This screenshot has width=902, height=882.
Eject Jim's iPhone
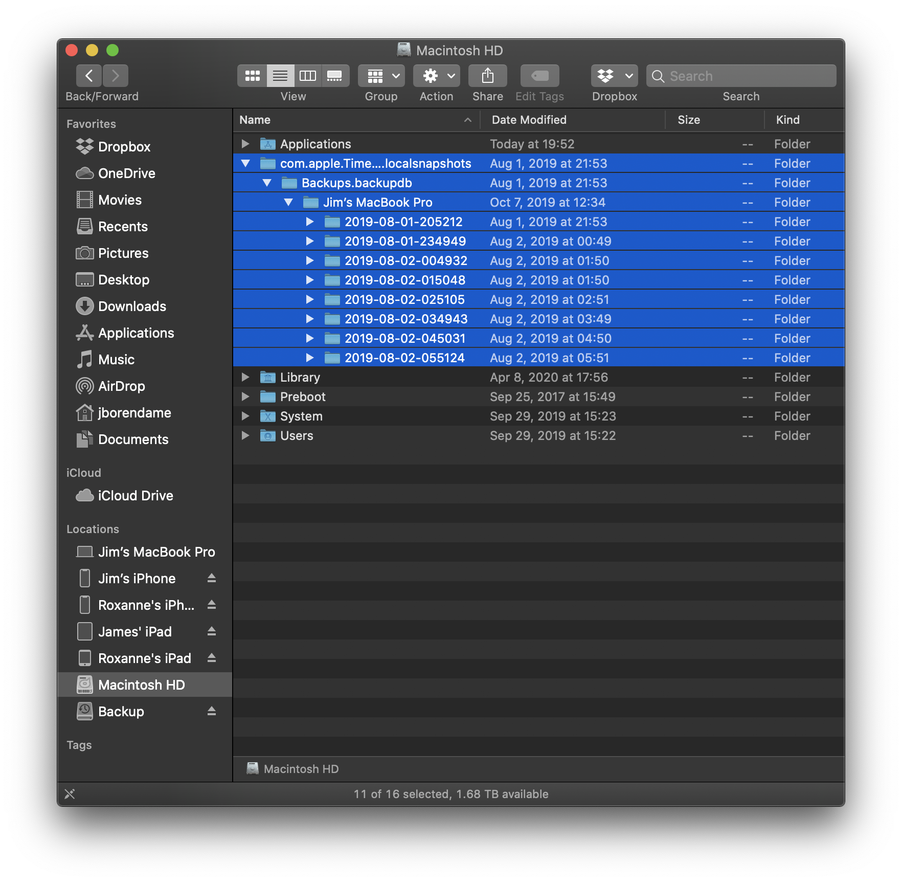coord(211,578)
